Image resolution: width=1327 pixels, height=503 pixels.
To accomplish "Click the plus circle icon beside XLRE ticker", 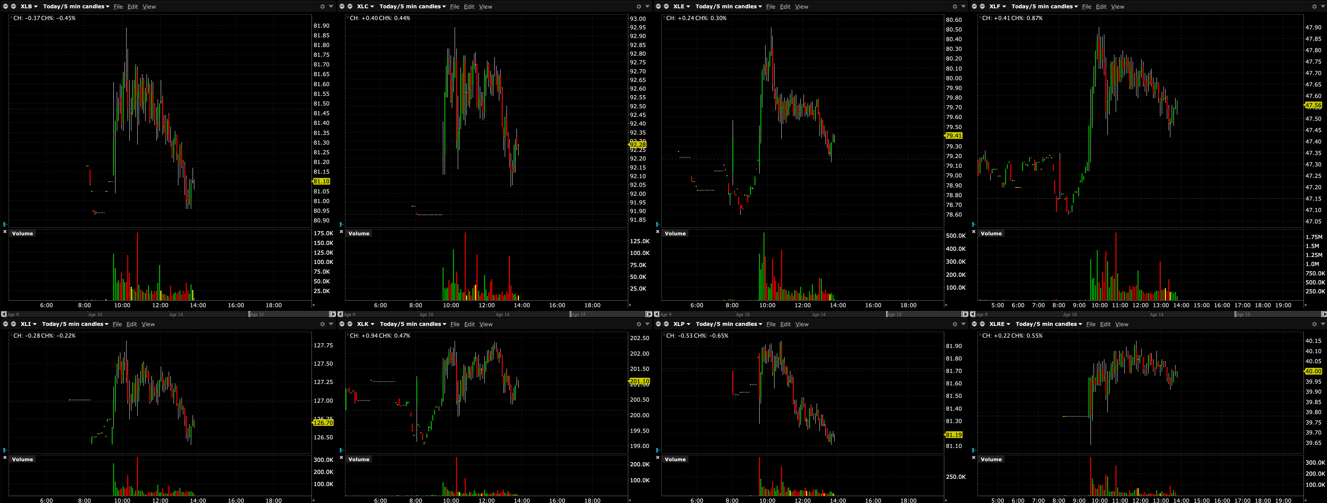I will tap(982, 324).
